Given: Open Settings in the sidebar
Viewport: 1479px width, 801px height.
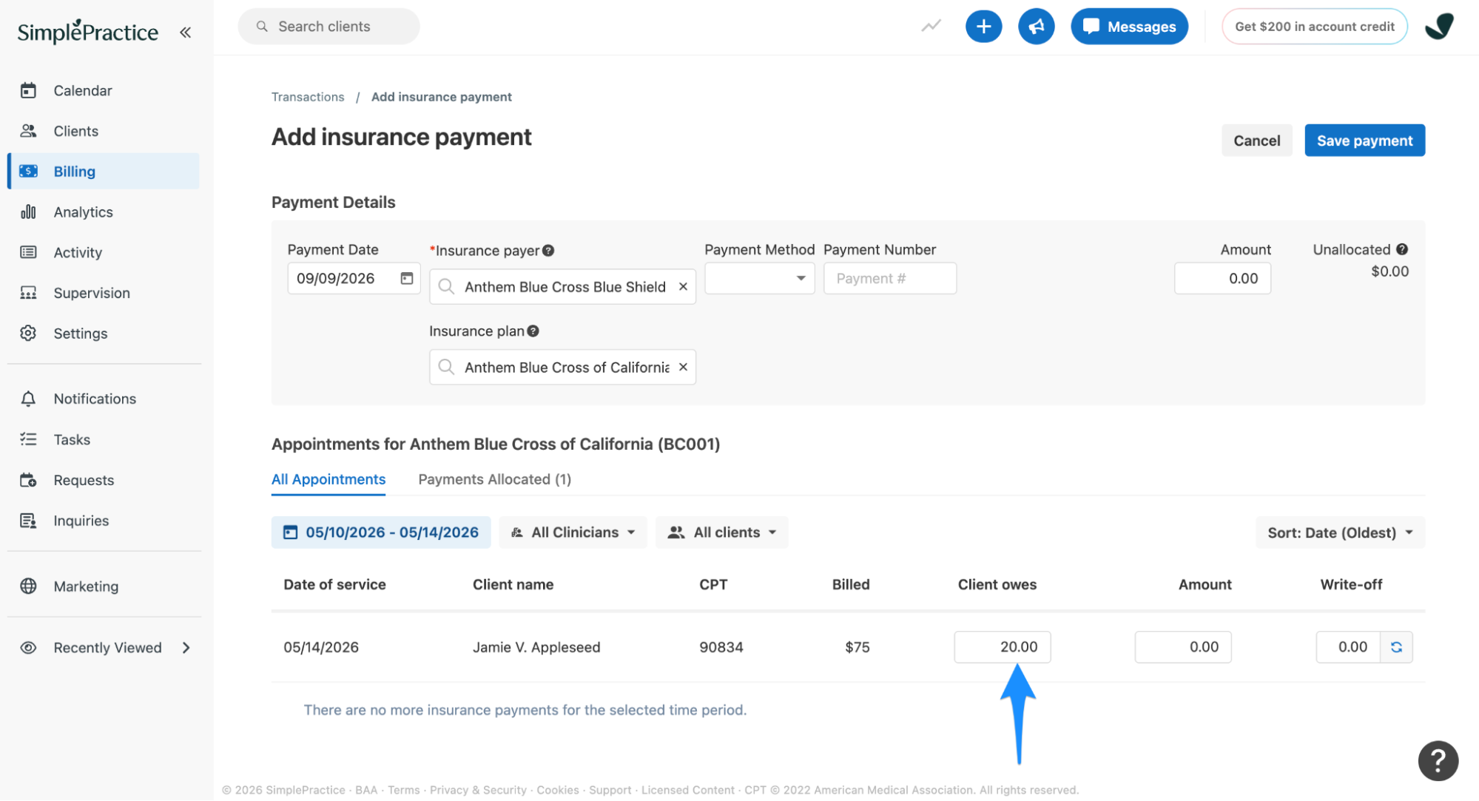Looking at the screenshot, I should pyautogui.click(x=104, y=334).
